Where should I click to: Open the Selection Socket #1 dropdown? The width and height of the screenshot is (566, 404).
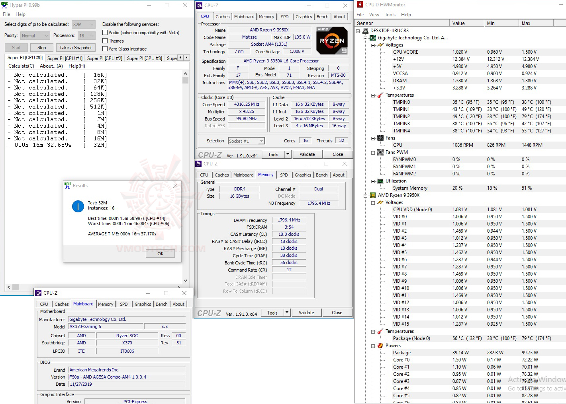246,141
